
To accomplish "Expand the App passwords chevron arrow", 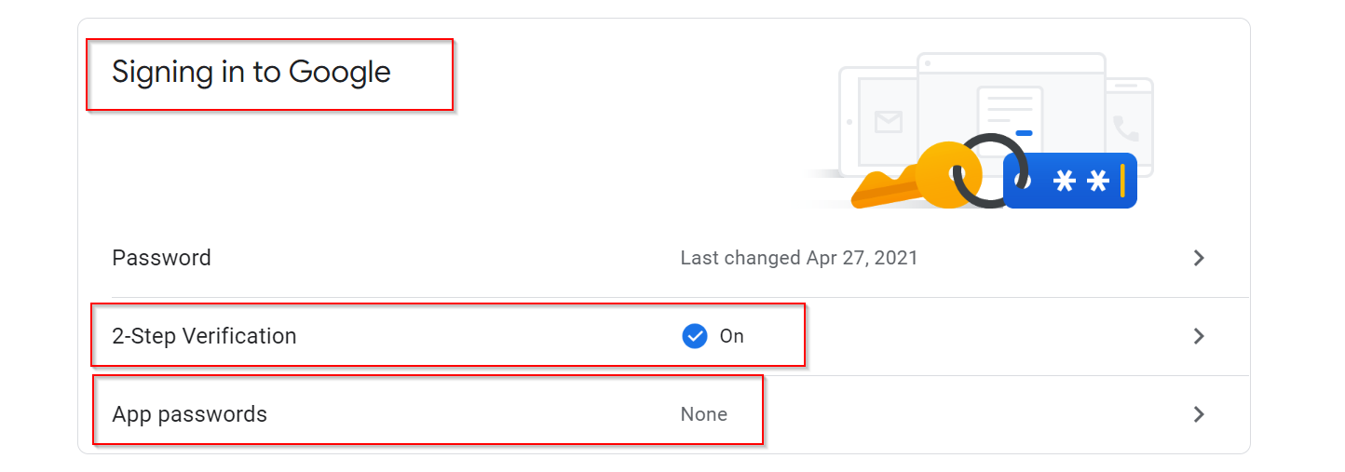I will [x=1199, y=414].
